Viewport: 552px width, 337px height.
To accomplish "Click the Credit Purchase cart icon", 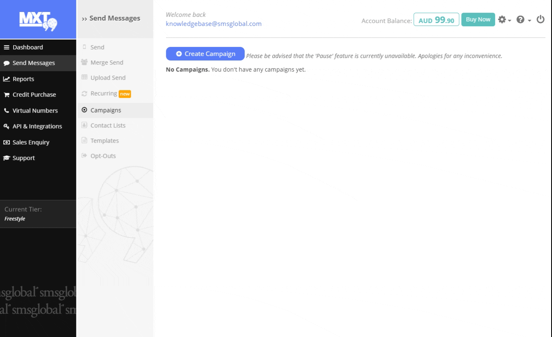I will (x=7, y=95).
